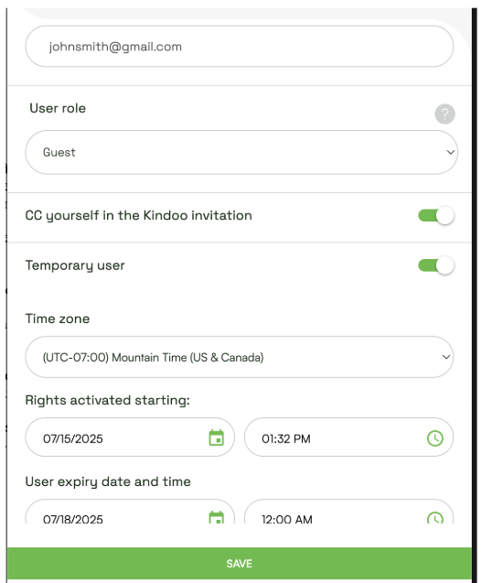Click the chevron arrow on Time zone selector

446,357
